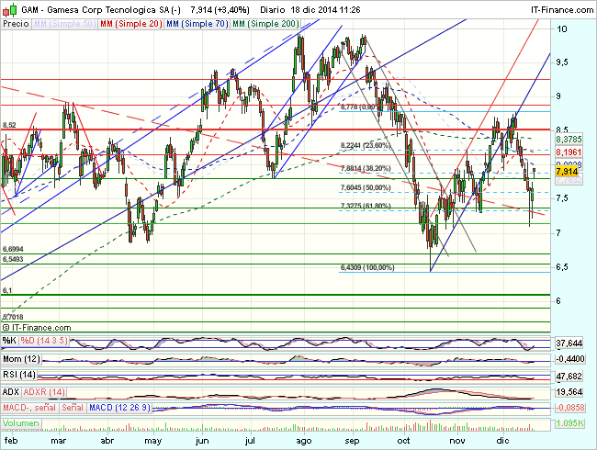Click the Diario timeframe label in header
Viewport: 597px width, 450px height.
(273, 10)
